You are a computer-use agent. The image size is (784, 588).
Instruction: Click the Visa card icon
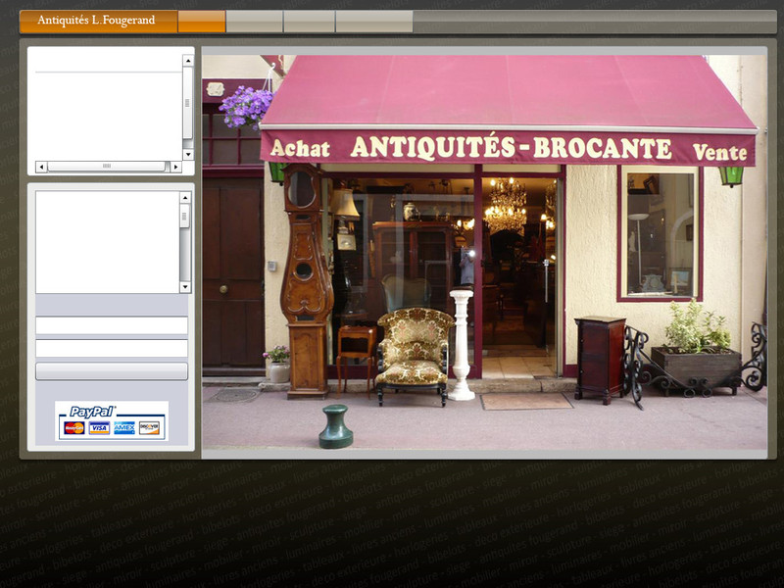pos(99,428)
